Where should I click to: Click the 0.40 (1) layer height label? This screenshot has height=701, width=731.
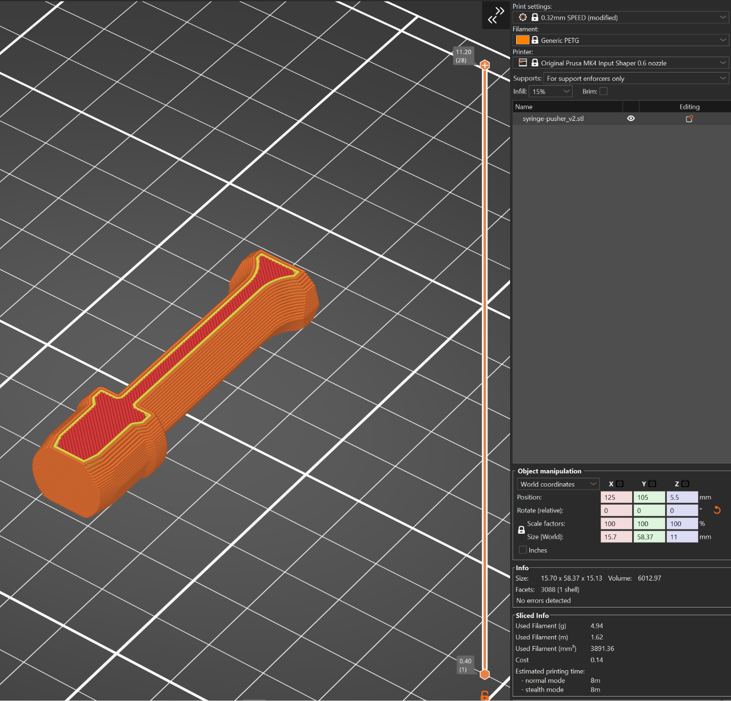465,665
